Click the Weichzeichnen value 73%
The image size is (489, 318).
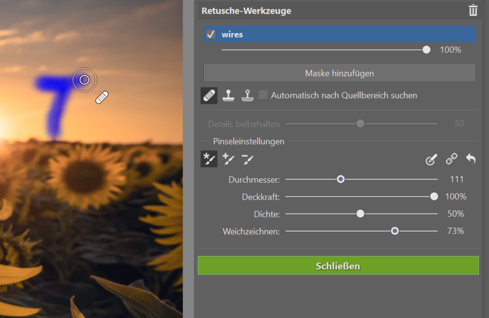click(456, 231)
